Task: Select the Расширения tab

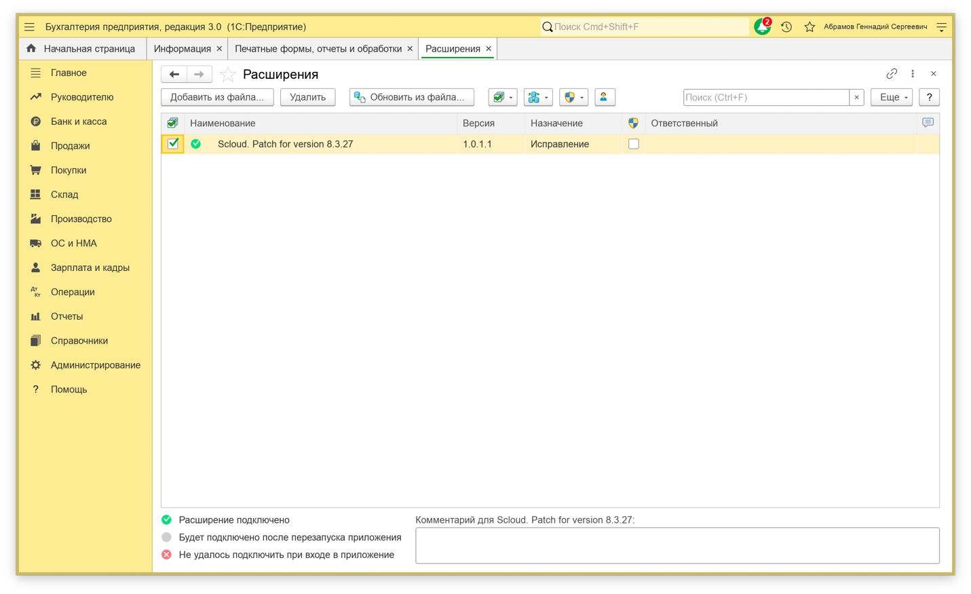Action: tap(453, 49)
